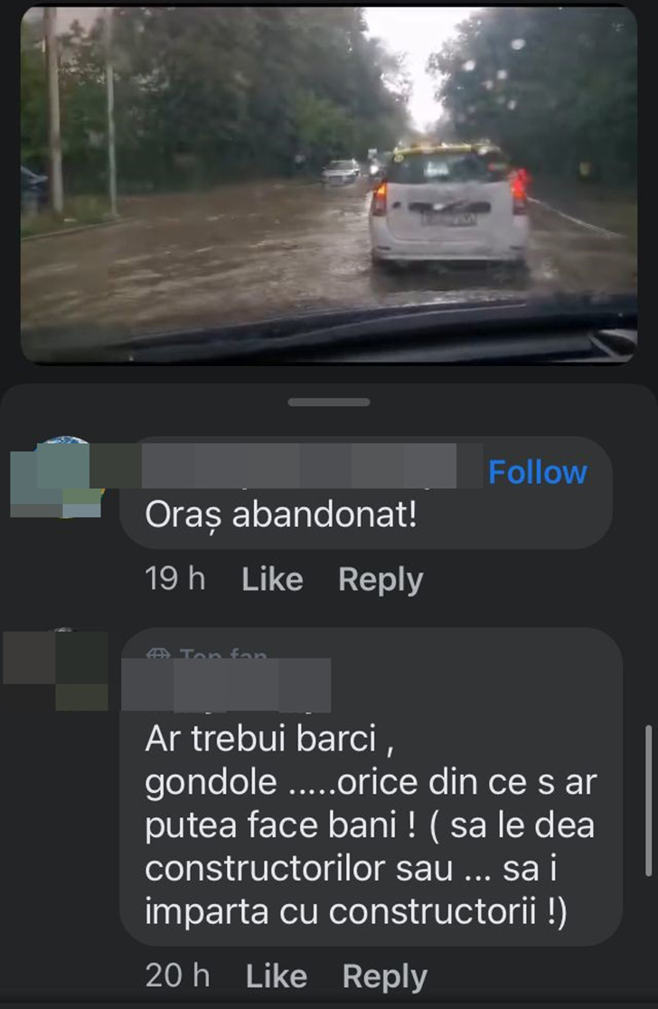Open the blurred name on the gondole comment
Image resolution: width=658 pixels, height=1009 pixels.
coord(226,685)
